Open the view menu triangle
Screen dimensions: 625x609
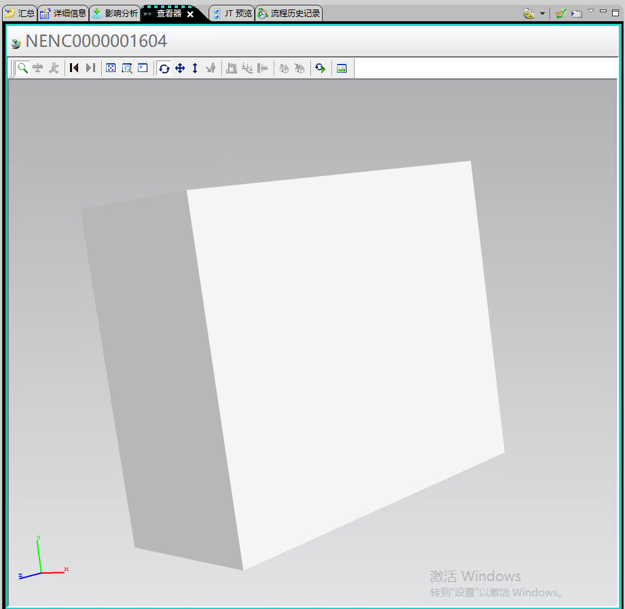point(591,11)
